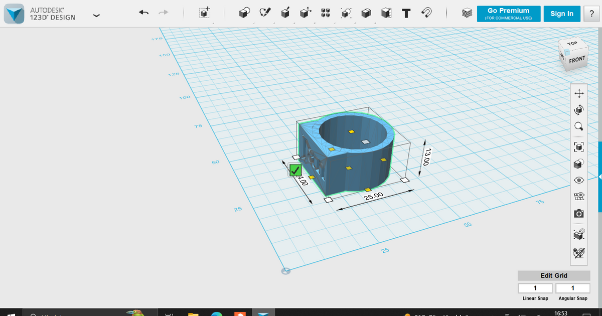602x316 pixels.
Task: Click the Pan navigation tool
Action: coord(578,93)
